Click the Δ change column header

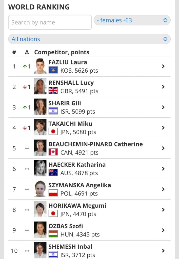pyautogui.click(x=27, y=52)
